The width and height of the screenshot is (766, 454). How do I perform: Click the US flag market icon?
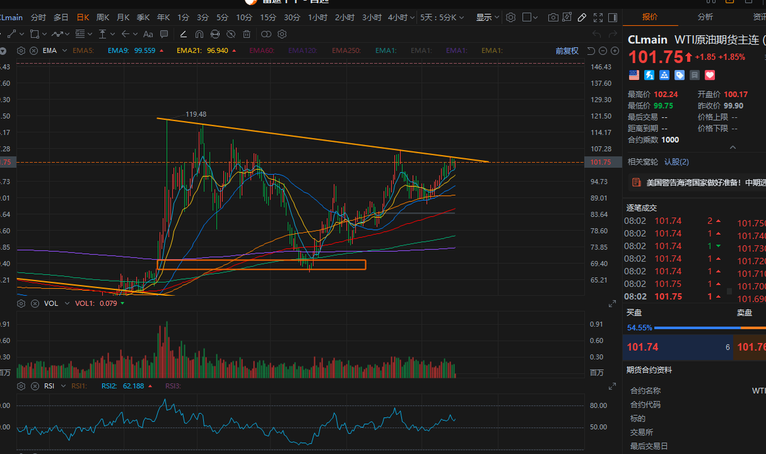[634, 75]
